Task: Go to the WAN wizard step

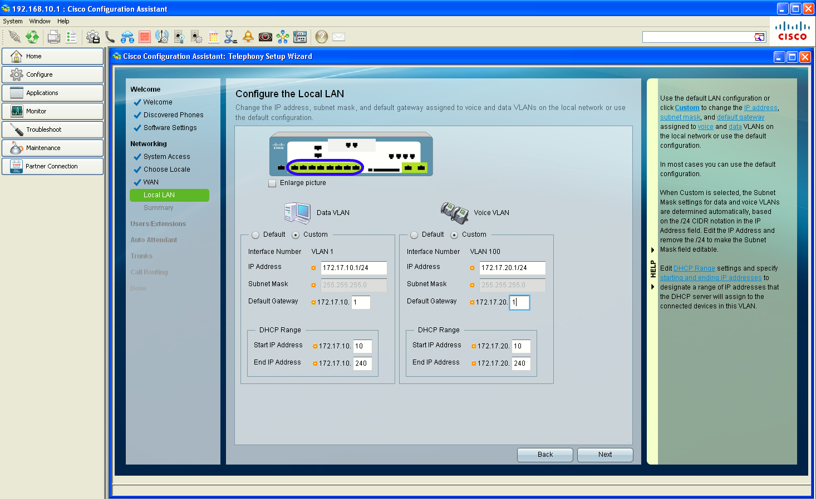Action: click(151, 182)
